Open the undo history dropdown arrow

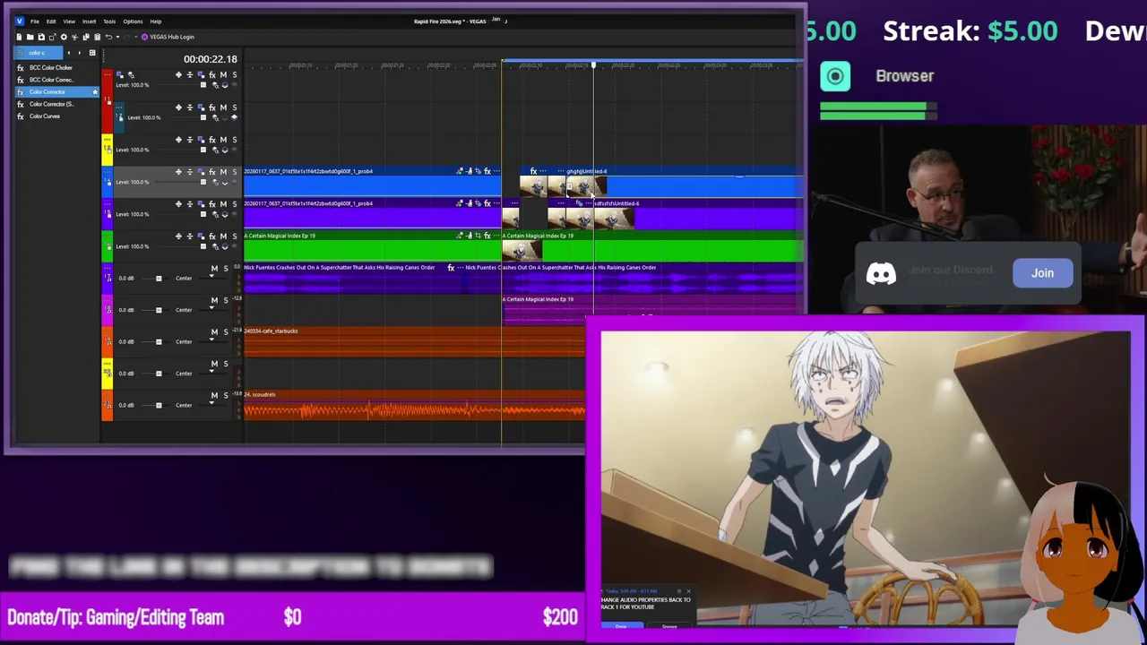(116, 37)
